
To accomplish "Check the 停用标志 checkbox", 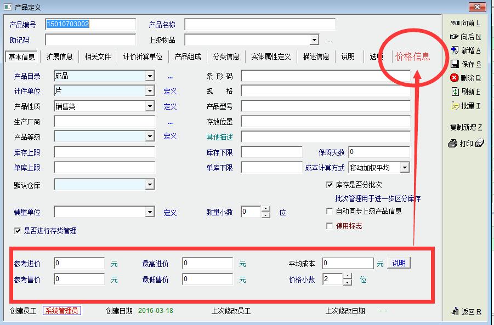I will point(330,226).
